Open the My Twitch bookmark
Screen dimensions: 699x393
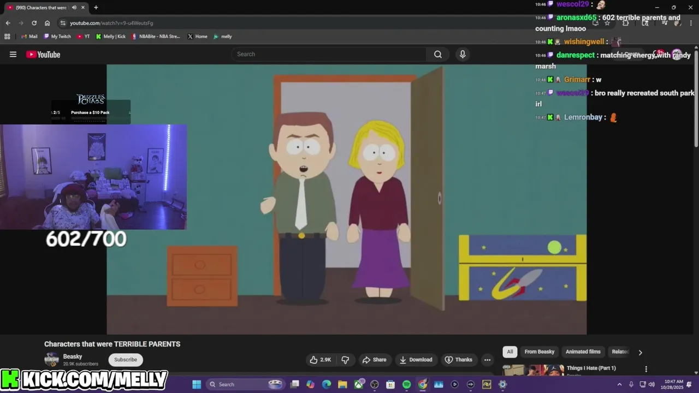[57, 37]
